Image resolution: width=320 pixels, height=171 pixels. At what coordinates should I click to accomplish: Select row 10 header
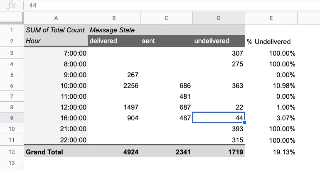point(12,129)
